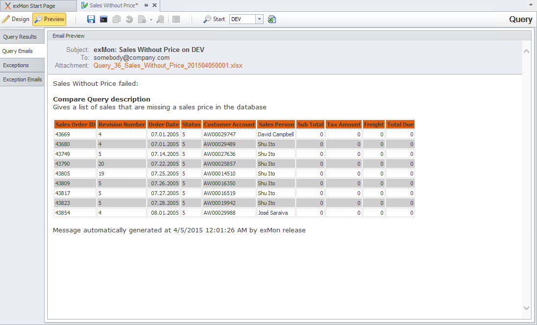This screenshot has width=537, height=325.
Task: Expand the arrow beside the blocked document icon
Action: tap(151, 20)
